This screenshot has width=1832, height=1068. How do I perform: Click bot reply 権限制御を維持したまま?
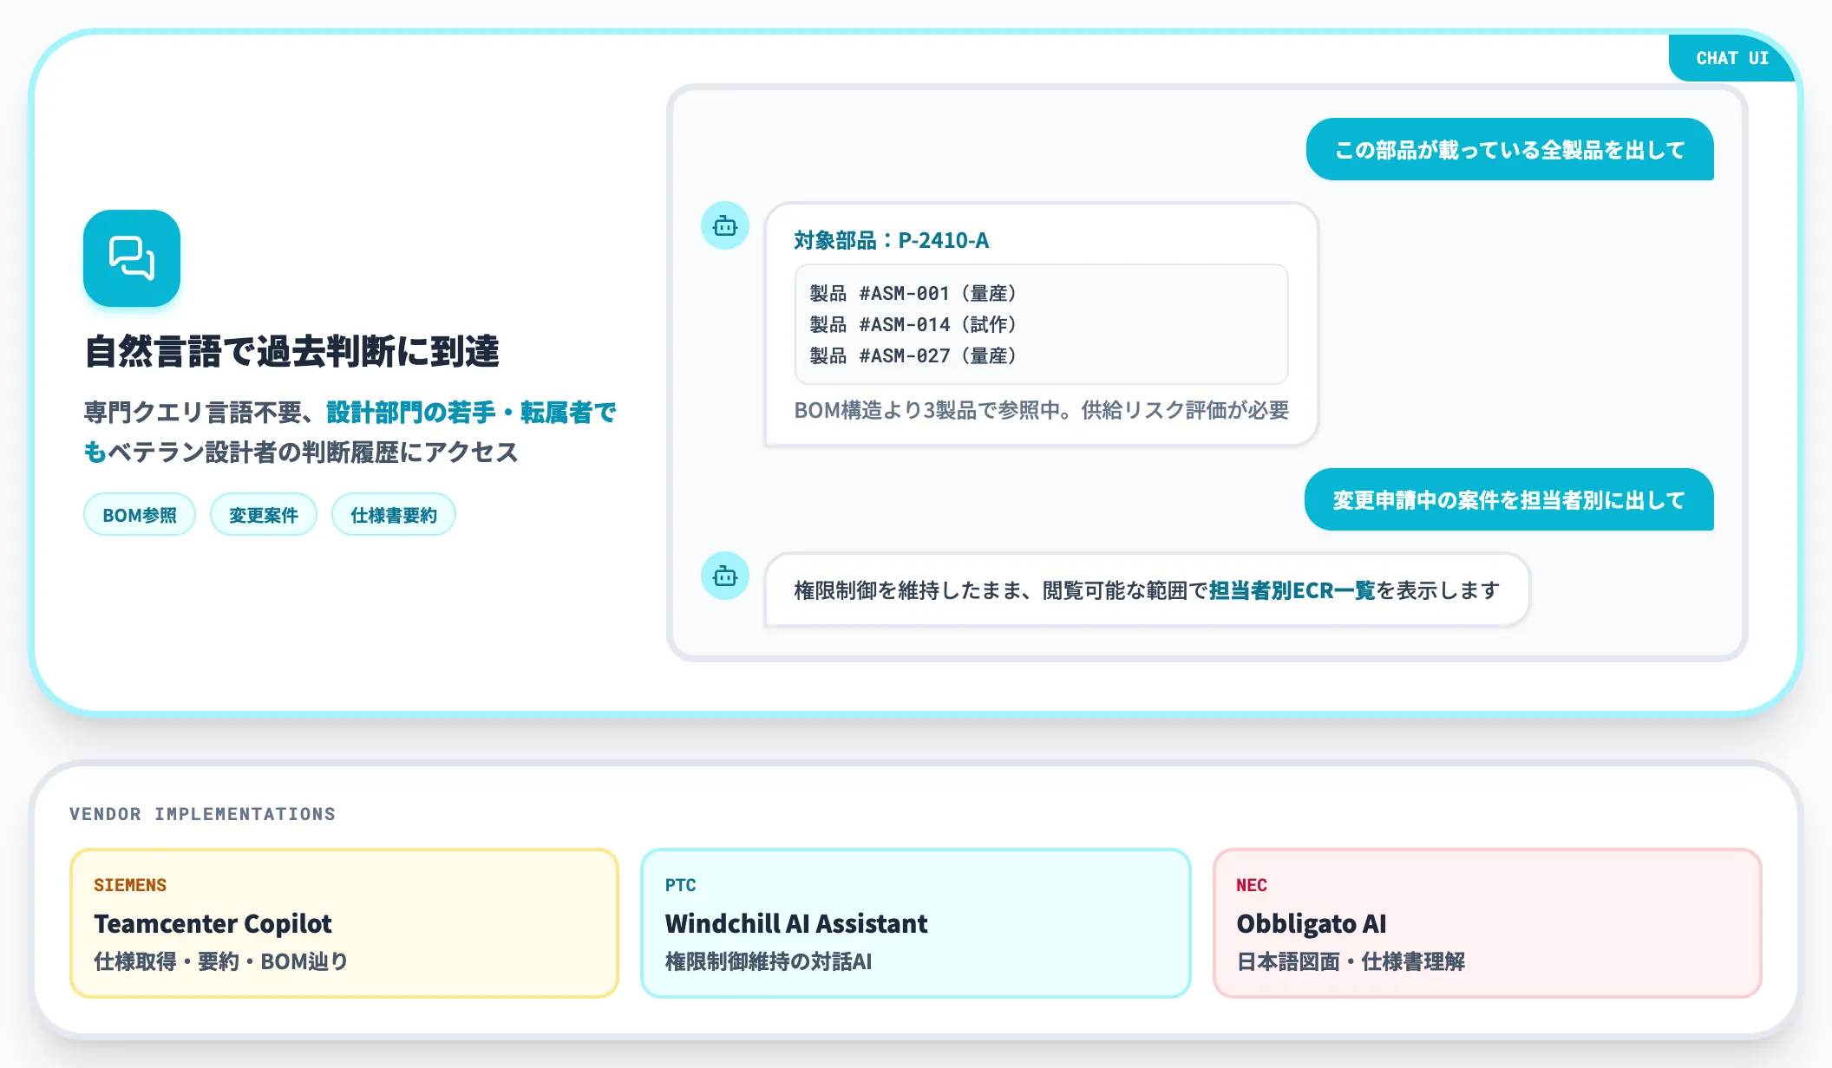pyautogui.click(x=1147, y=589)
